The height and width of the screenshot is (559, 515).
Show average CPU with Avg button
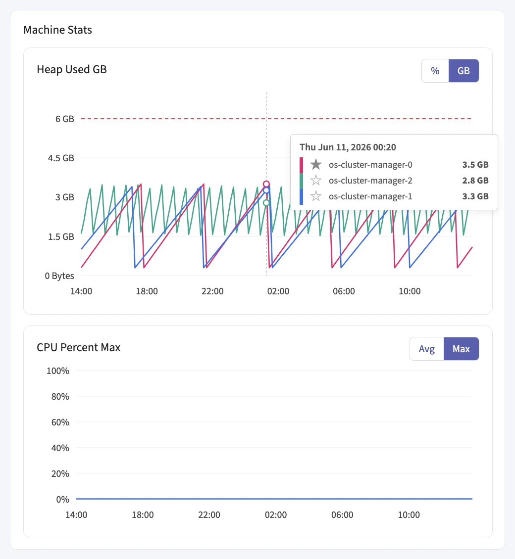click(x=427, y=349)
